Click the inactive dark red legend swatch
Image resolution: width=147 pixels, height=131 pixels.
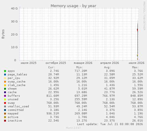[5, 121]
